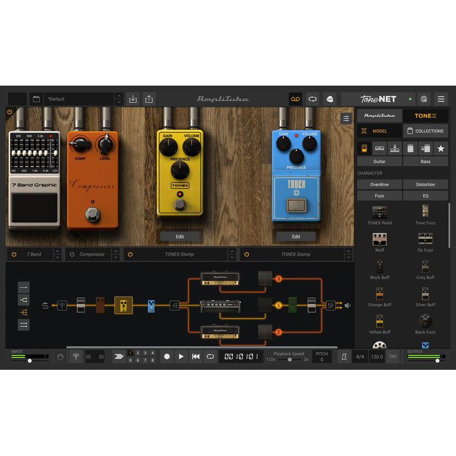Open the pedalboard list menu icon
Screen dimensions: 456x456
(346, 118)
